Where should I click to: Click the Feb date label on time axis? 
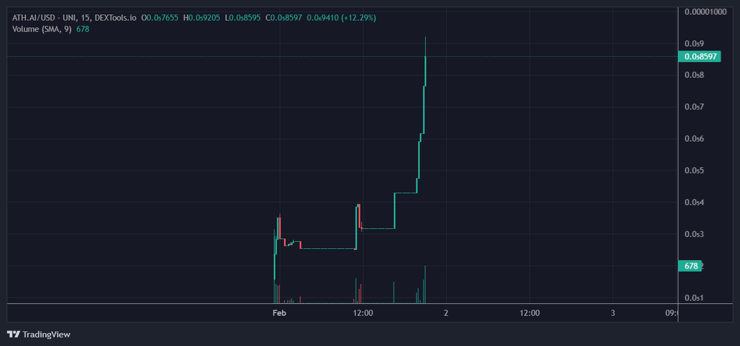(279, 313)
